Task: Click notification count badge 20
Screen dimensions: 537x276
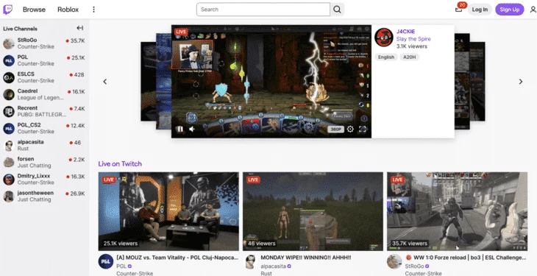Action: point(463,5)
